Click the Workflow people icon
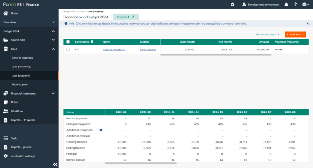The height and width of the screenshot is (168, 313). (6, 111)
